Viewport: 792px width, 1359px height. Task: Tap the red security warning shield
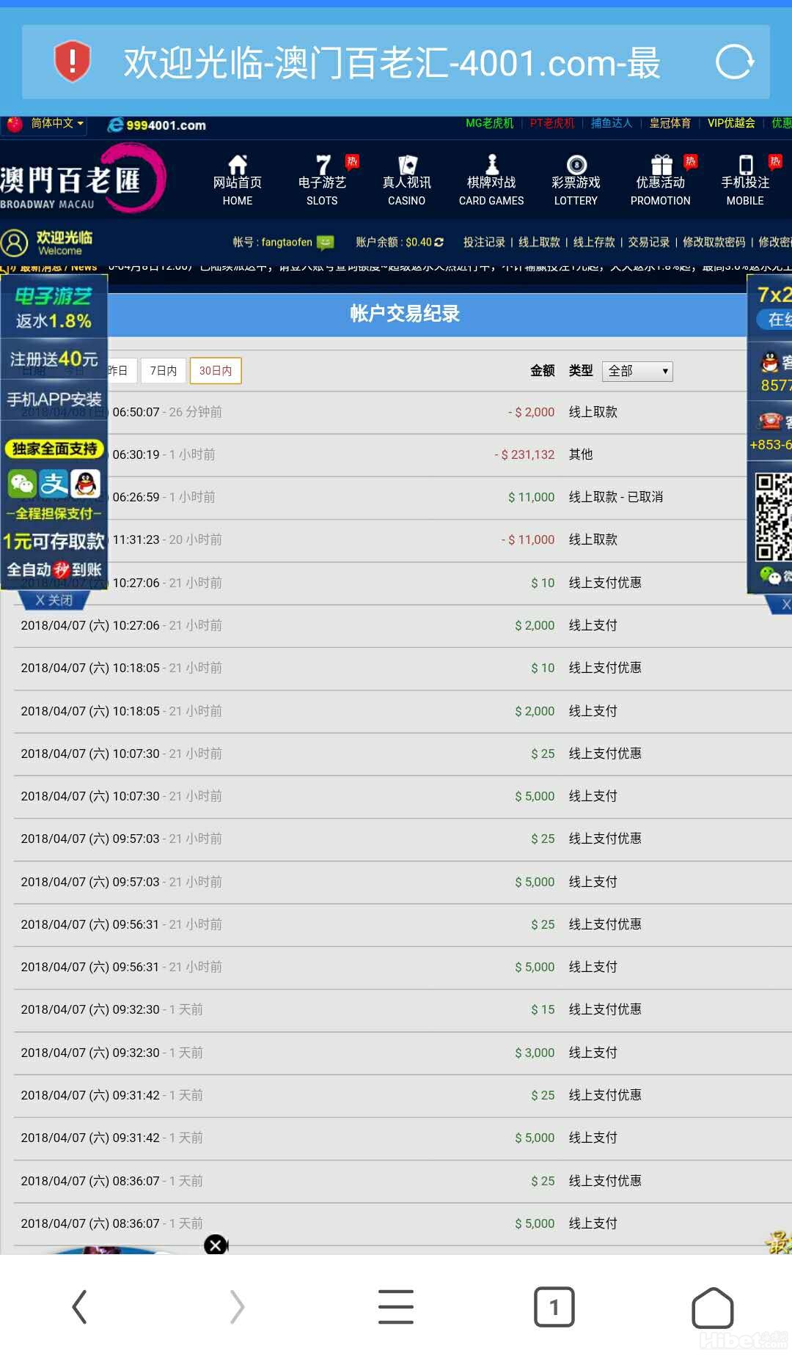(72, 62)
